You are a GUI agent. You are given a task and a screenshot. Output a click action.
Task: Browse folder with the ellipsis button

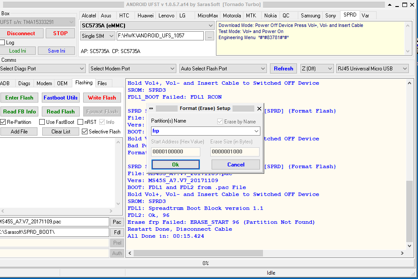210,36
